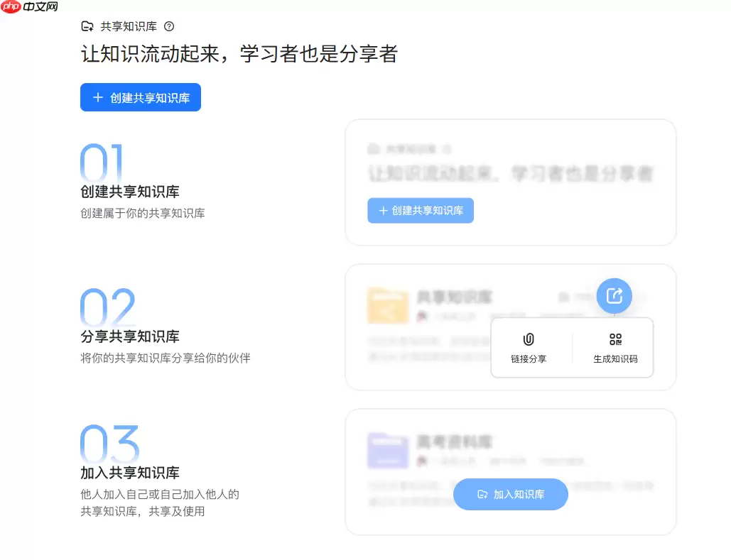Screen dimensions: 731x560
Task: Click the small 创建共享知识库 button in preview card
Action: [420, 210]
